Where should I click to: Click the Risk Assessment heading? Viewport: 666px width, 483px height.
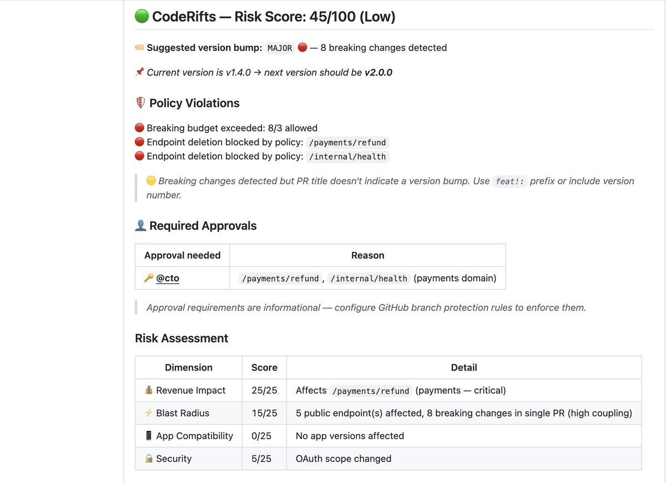[181, 338]
